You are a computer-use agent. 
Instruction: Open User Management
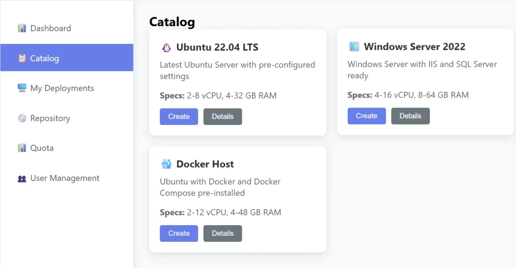(67, 178)
